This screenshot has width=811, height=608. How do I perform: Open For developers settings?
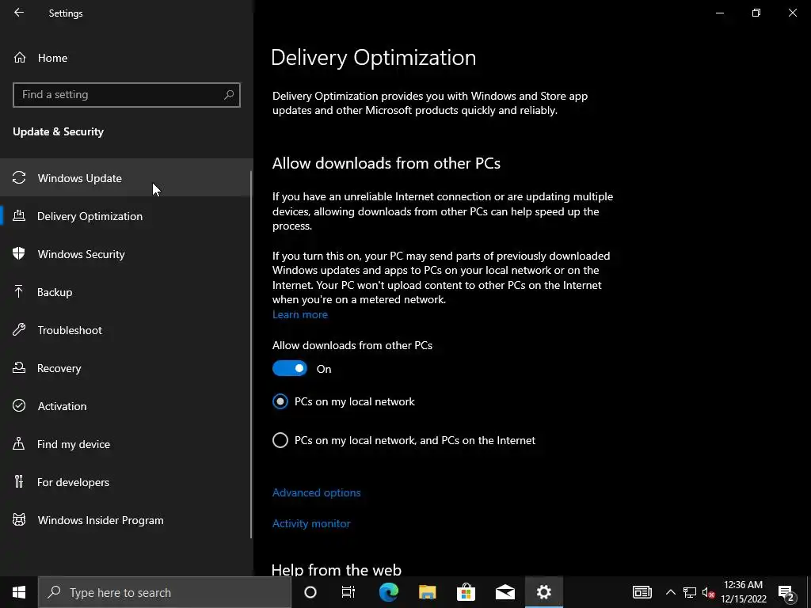126,482
